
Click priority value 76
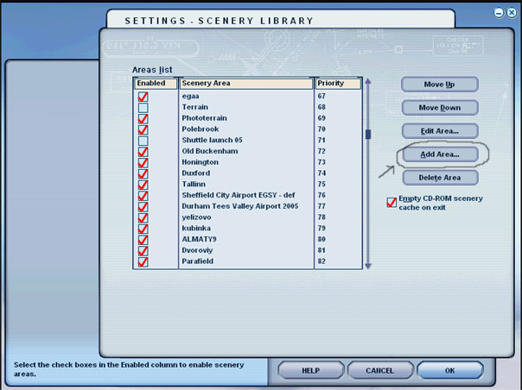coord(321,195)
